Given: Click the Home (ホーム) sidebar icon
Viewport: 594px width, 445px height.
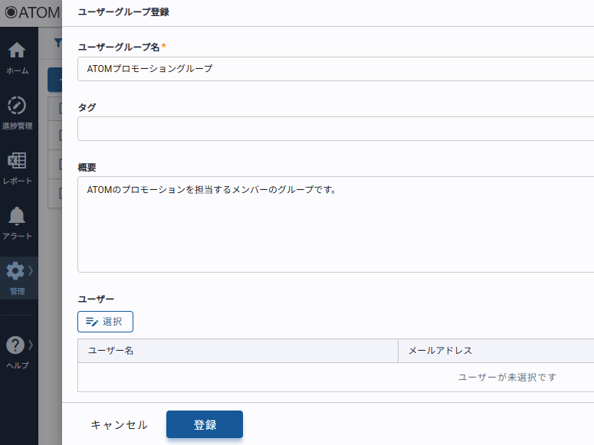Looking at the screenshot, I should [17, 51].
